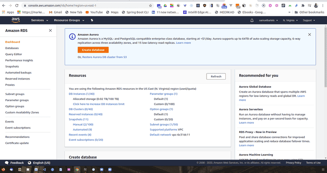This screenshot has height=173, width=327.
Task: Expand the Resource Groups dropdown
Action: 69,20
